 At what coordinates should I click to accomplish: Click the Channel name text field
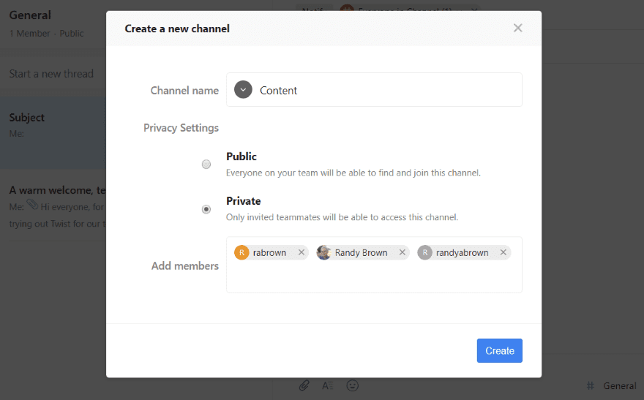388,90
